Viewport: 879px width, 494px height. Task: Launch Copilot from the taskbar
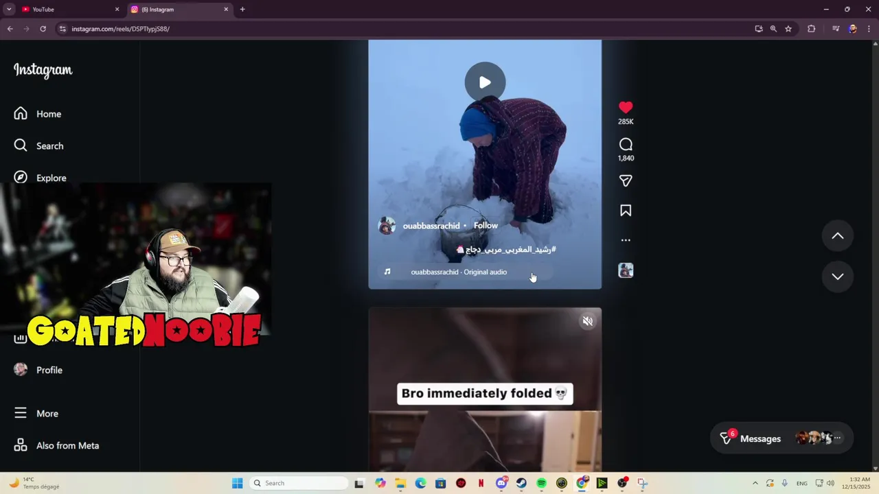[x=380, y=483]
